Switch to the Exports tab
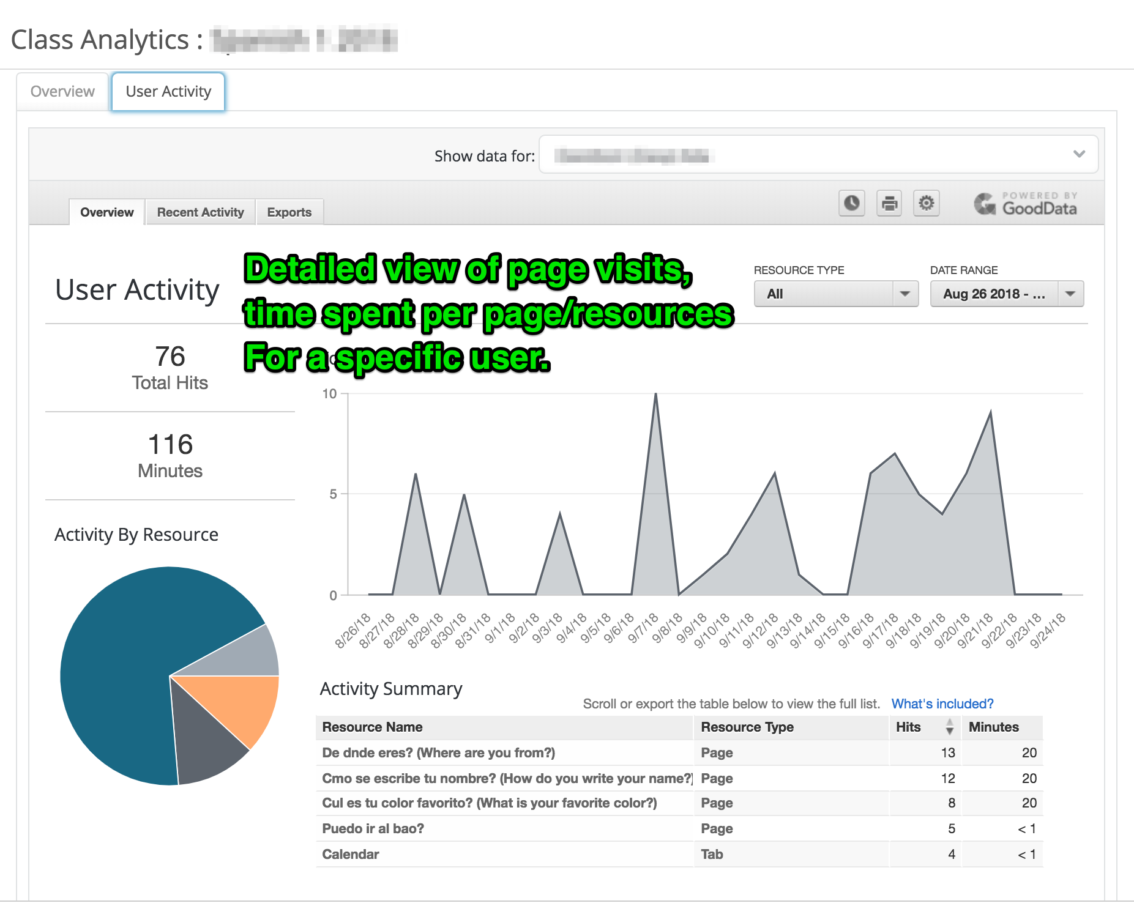1134x906 pixels. pyautogui.click(x=289, y=212)
